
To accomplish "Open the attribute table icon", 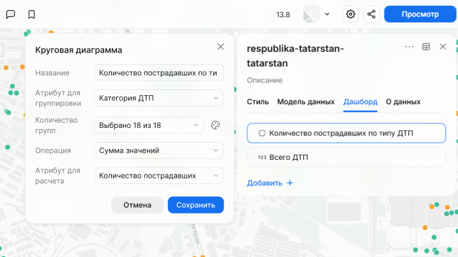I will tap(426, 47).
